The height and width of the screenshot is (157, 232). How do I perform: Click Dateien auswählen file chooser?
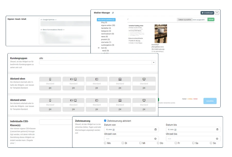[x=185, y=20]
